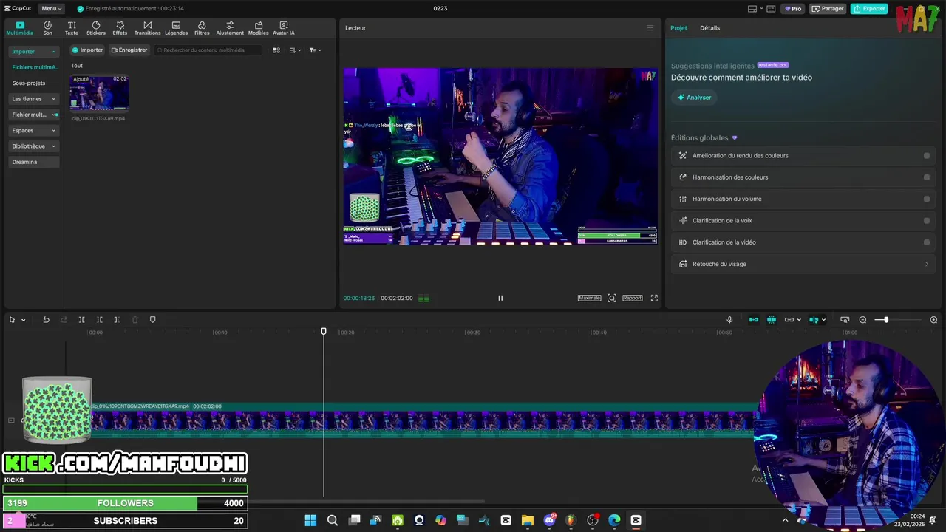Open the player panel menu icon

650,28
